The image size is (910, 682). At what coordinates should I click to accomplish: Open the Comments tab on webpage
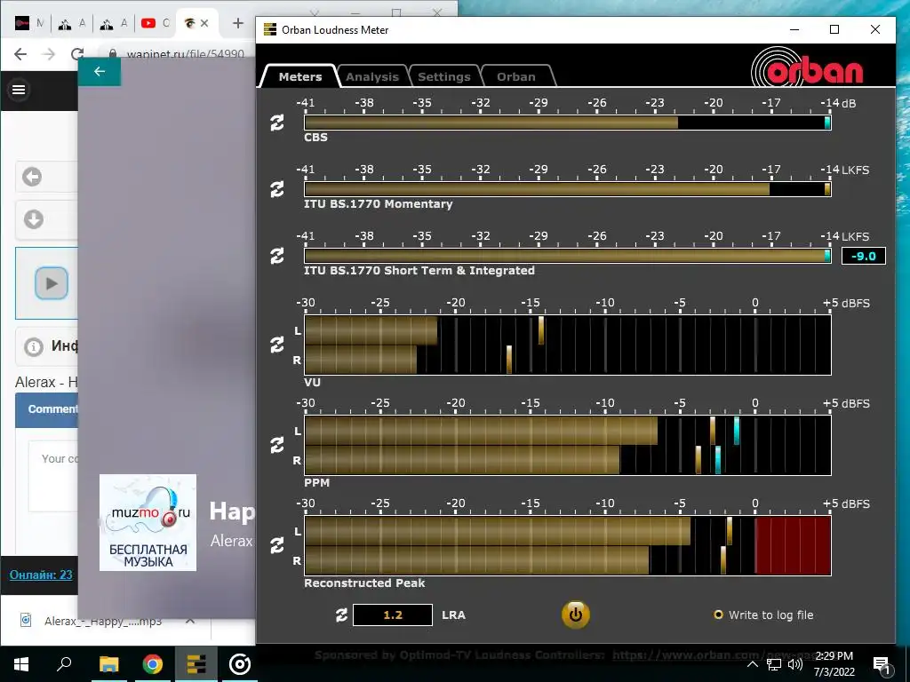(x=47, y=409)
